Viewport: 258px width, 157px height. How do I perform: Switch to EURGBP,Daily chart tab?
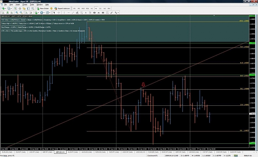coord(153,152)
